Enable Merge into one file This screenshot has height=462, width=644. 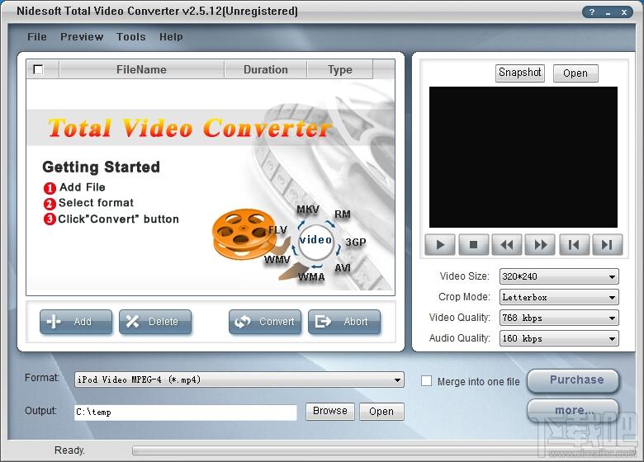[x=426, y=381]
